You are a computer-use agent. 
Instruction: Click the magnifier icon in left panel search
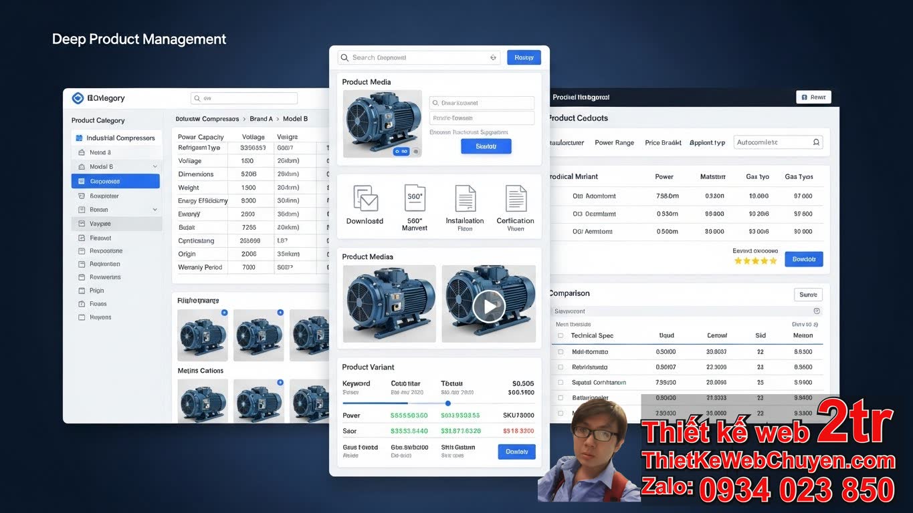click(x=197, y=98)
